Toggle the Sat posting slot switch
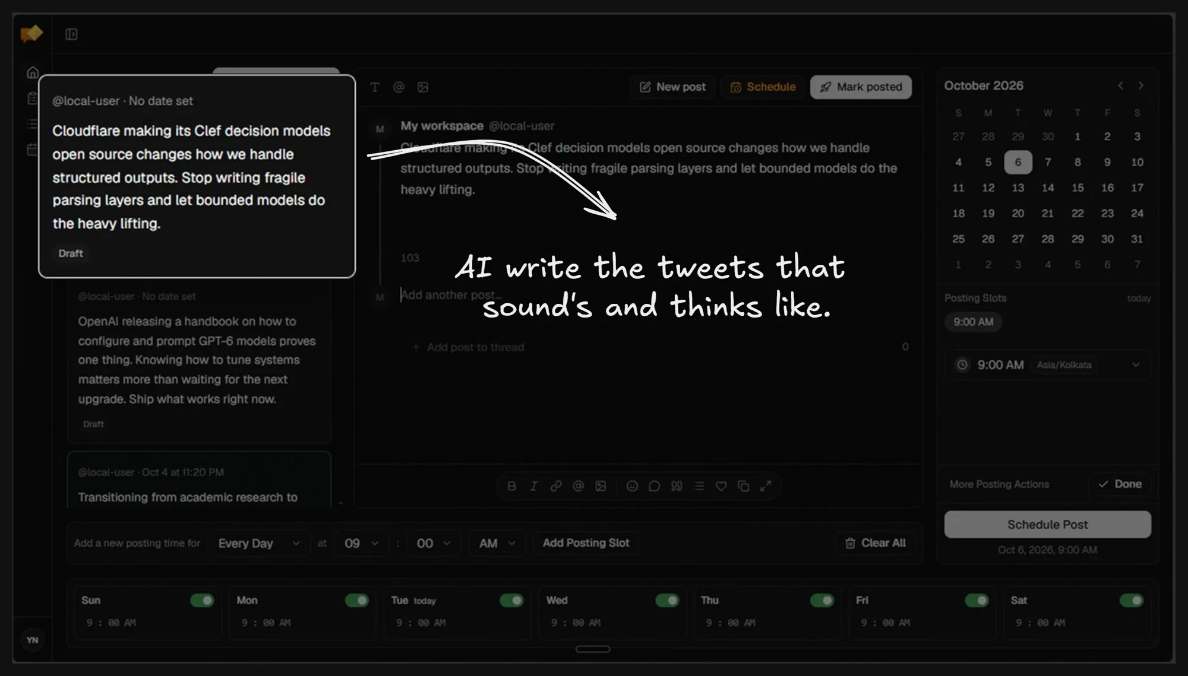Screen dimensions: 1188x676 pos(1132,601)
